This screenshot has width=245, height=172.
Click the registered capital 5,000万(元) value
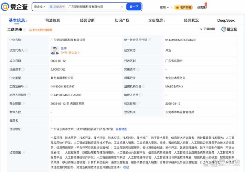pos(58,69)
